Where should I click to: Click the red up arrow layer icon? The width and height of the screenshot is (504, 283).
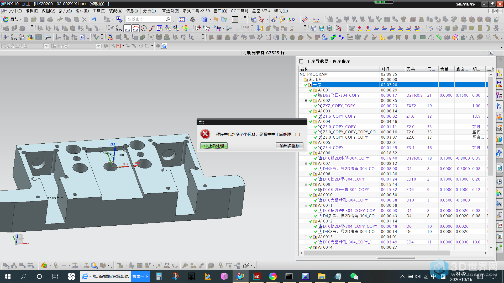(x=360, y=28)
